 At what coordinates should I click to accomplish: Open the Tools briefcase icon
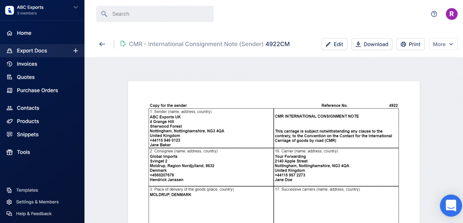(x=10, y=152)
